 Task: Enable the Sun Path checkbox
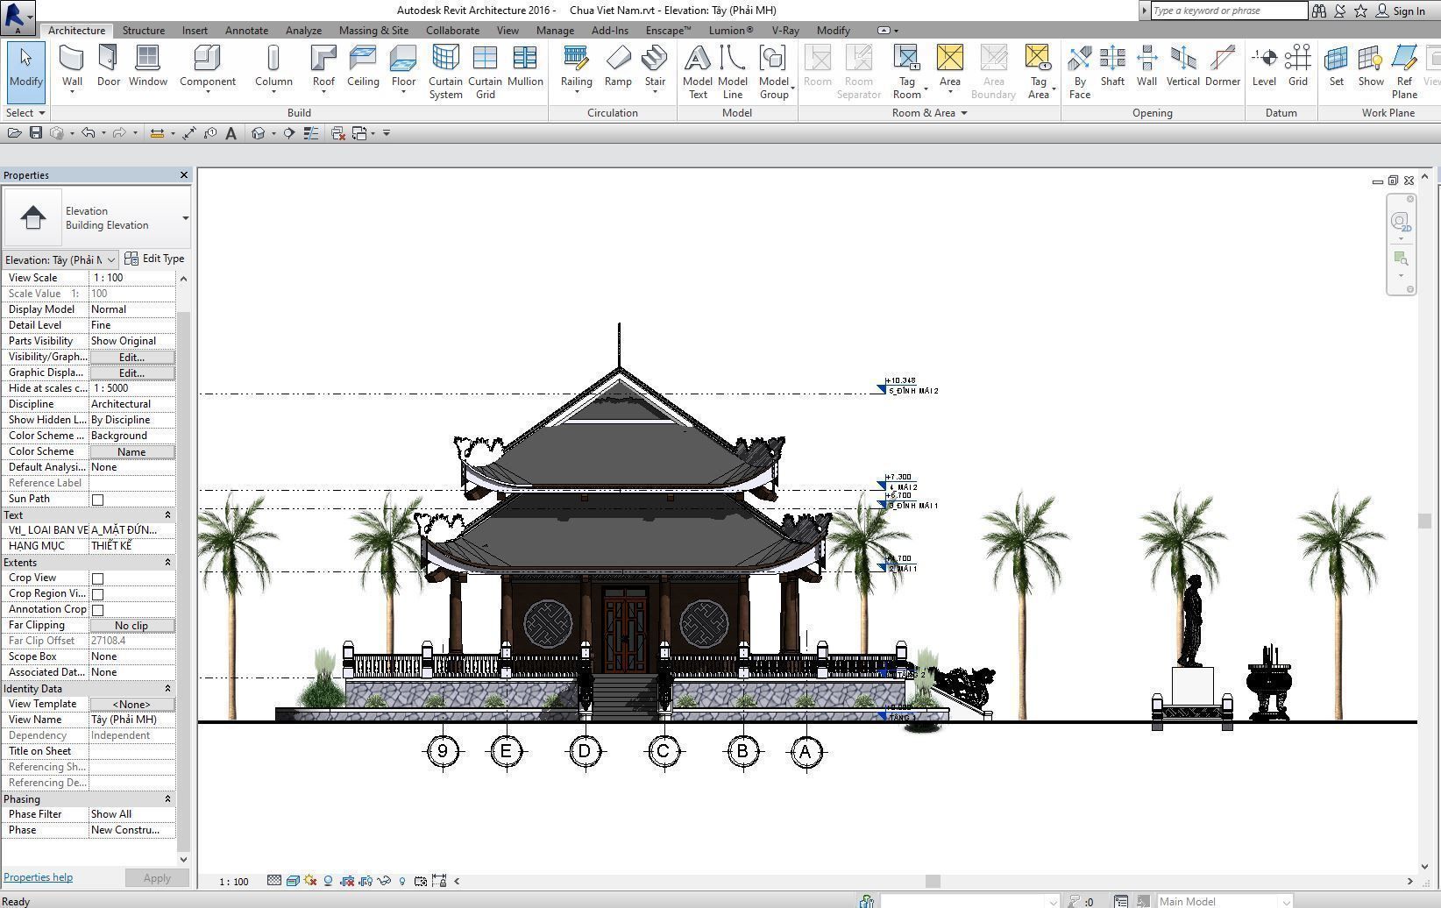pos(97,500)
